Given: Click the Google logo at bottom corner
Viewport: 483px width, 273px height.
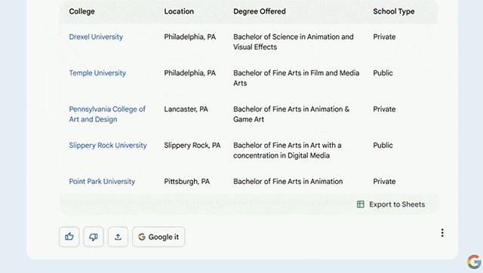Looking at the screenshot, I should (x=474, y=262).
